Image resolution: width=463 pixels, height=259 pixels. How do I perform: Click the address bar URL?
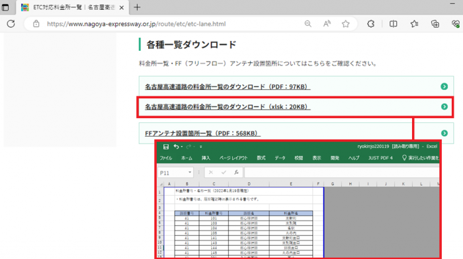click(x=136, y=24)
